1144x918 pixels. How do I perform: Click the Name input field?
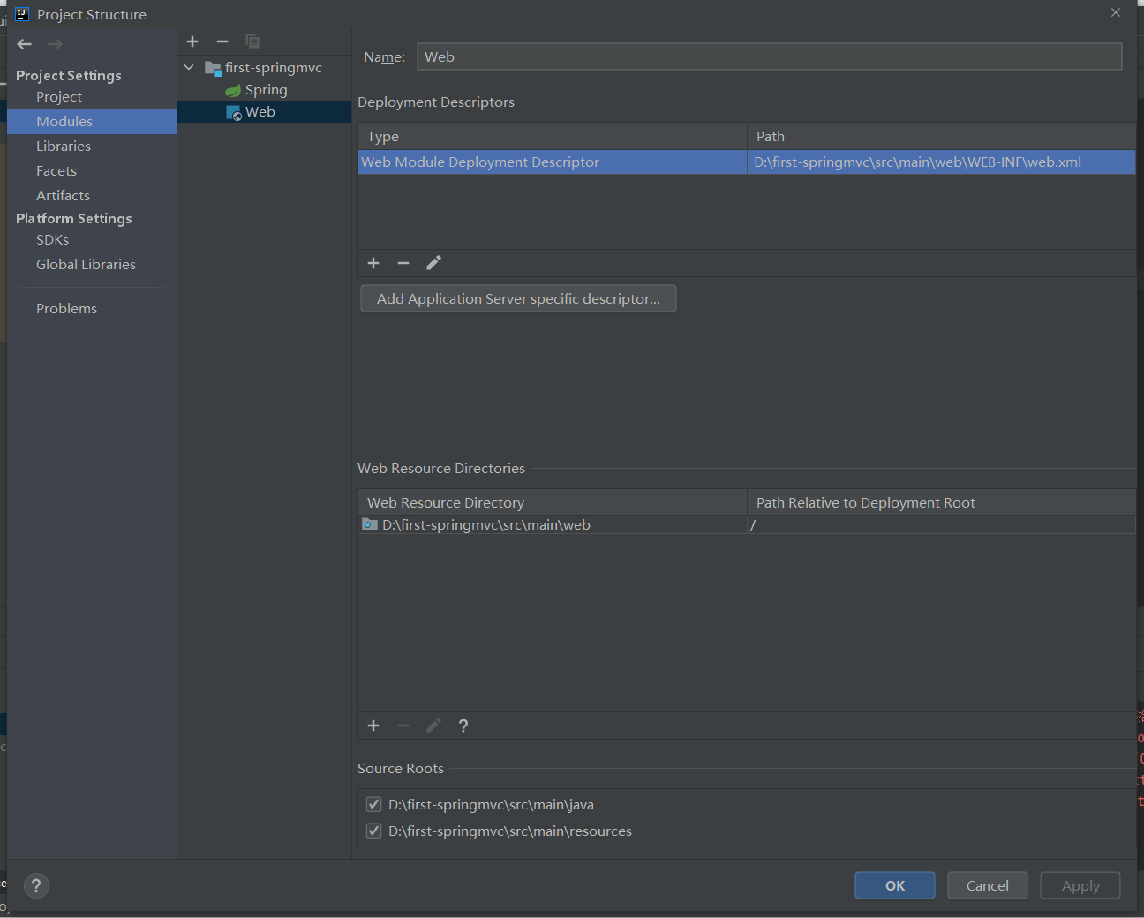pyautogui.click(x=770, y=56)
